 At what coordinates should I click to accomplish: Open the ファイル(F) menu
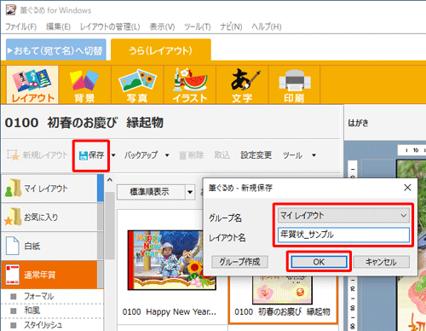pyautogui.click(x=21, y=26)
